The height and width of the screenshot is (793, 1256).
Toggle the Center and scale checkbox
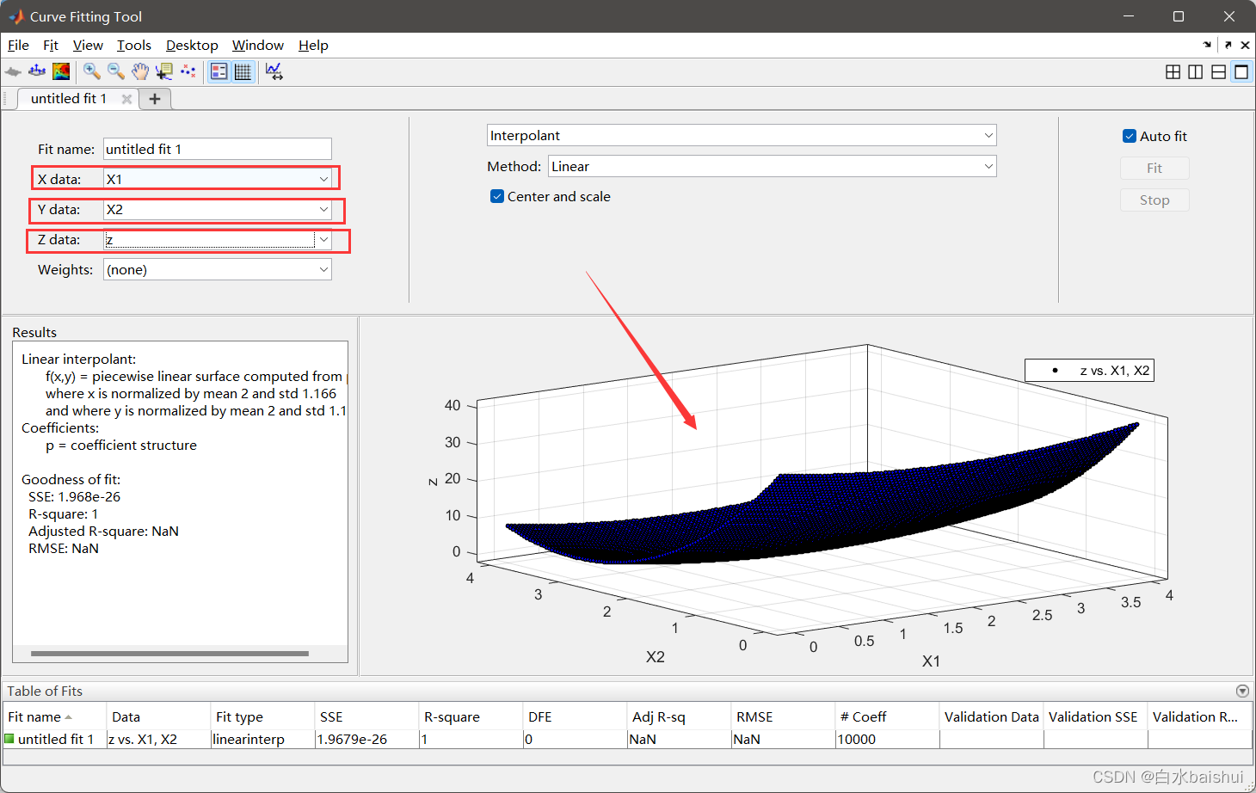(x=497, y=196)
